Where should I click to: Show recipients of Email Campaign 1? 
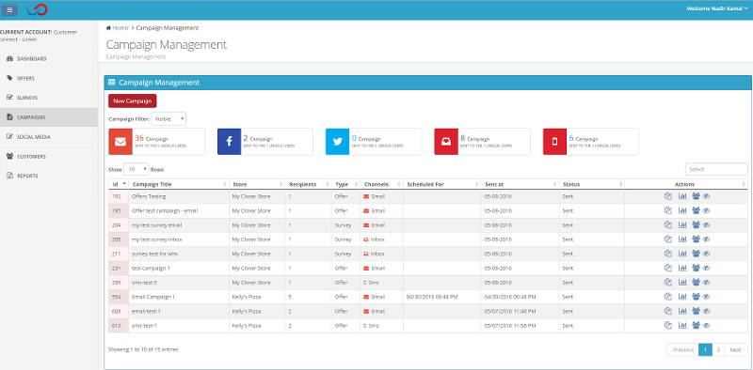pos(696,297)
